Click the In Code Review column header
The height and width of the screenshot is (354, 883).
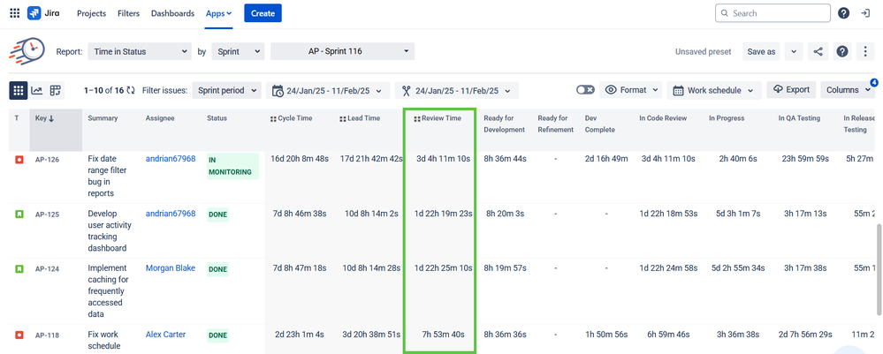[664, 118]
